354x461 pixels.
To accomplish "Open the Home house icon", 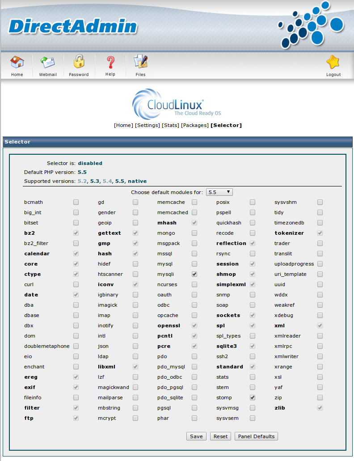I will (17, 62).
